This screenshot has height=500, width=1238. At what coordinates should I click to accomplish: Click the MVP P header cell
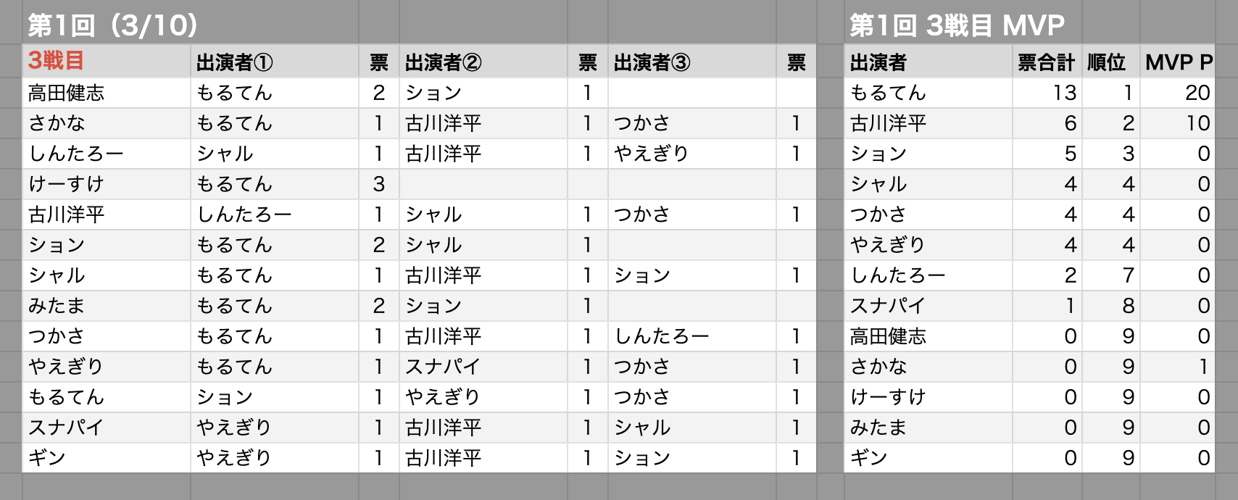pos(1179,63)
